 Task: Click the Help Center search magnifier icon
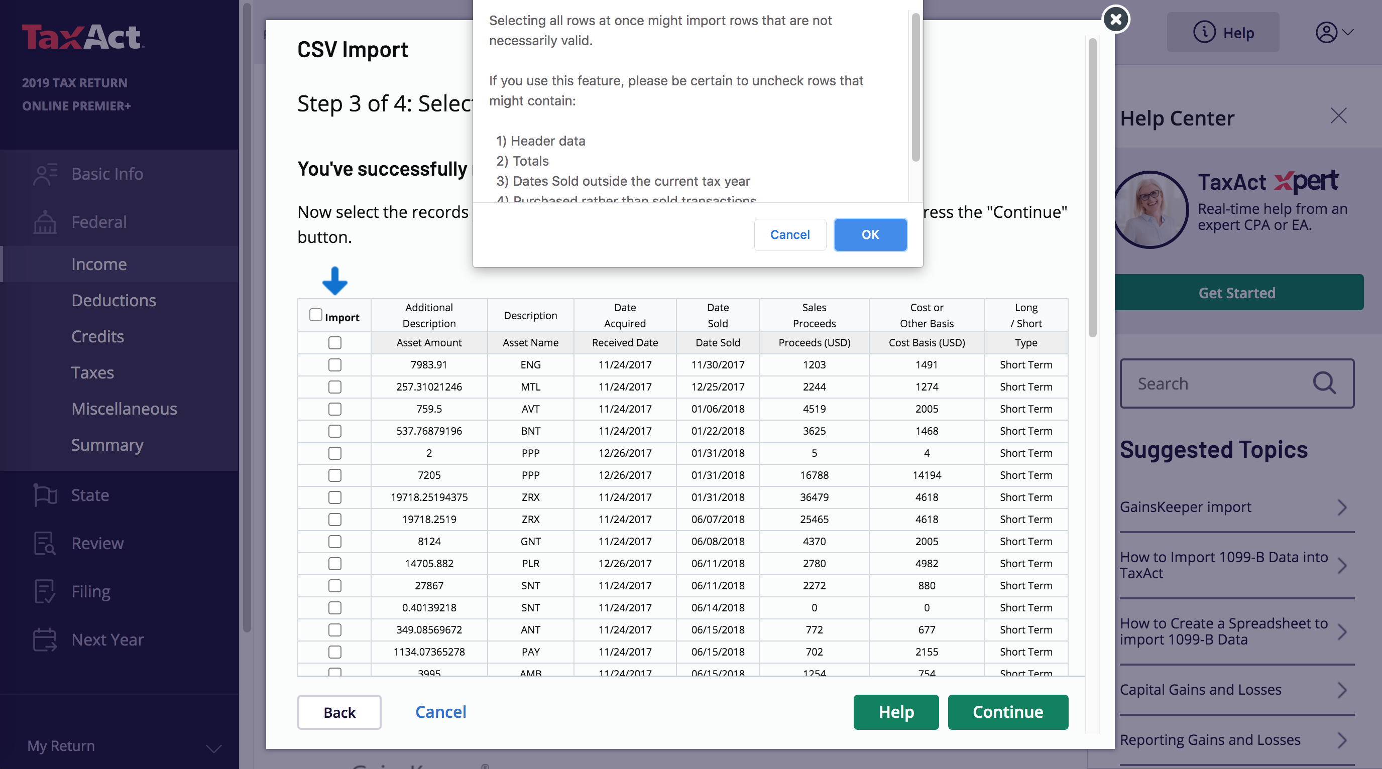point(1324,383)
